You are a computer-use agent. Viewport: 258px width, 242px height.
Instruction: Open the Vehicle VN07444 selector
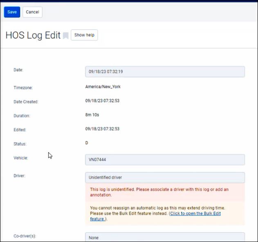coord(165,160)
